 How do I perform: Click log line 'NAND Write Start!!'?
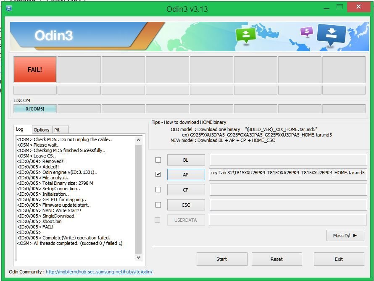[49, 210]
